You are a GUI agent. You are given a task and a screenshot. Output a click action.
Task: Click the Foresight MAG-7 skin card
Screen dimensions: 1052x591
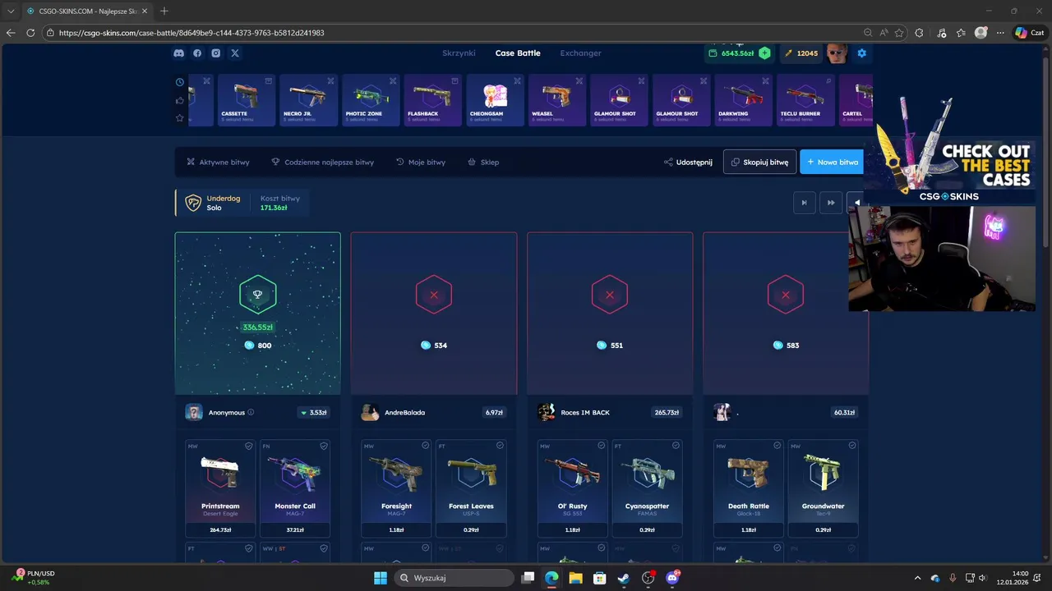[x=396, y=488]
